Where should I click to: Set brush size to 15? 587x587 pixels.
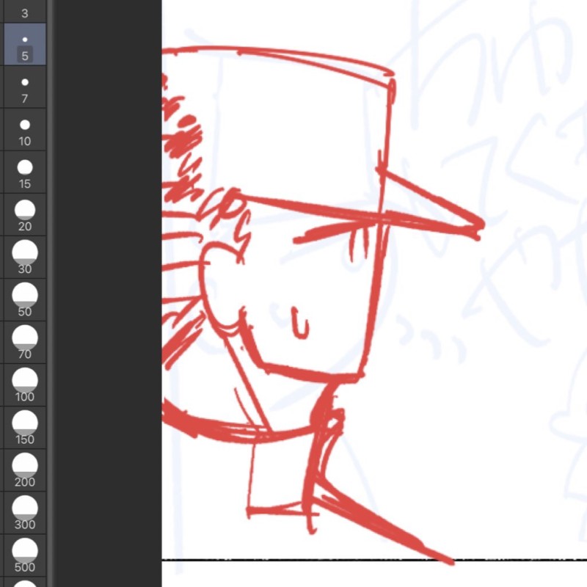click(x=25, y=172)
